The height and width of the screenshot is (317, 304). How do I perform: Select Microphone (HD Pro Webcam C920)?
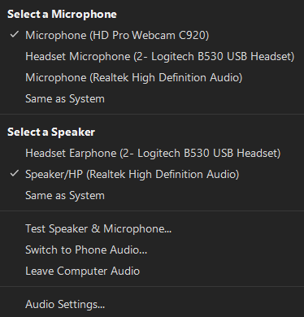[152, 35]
